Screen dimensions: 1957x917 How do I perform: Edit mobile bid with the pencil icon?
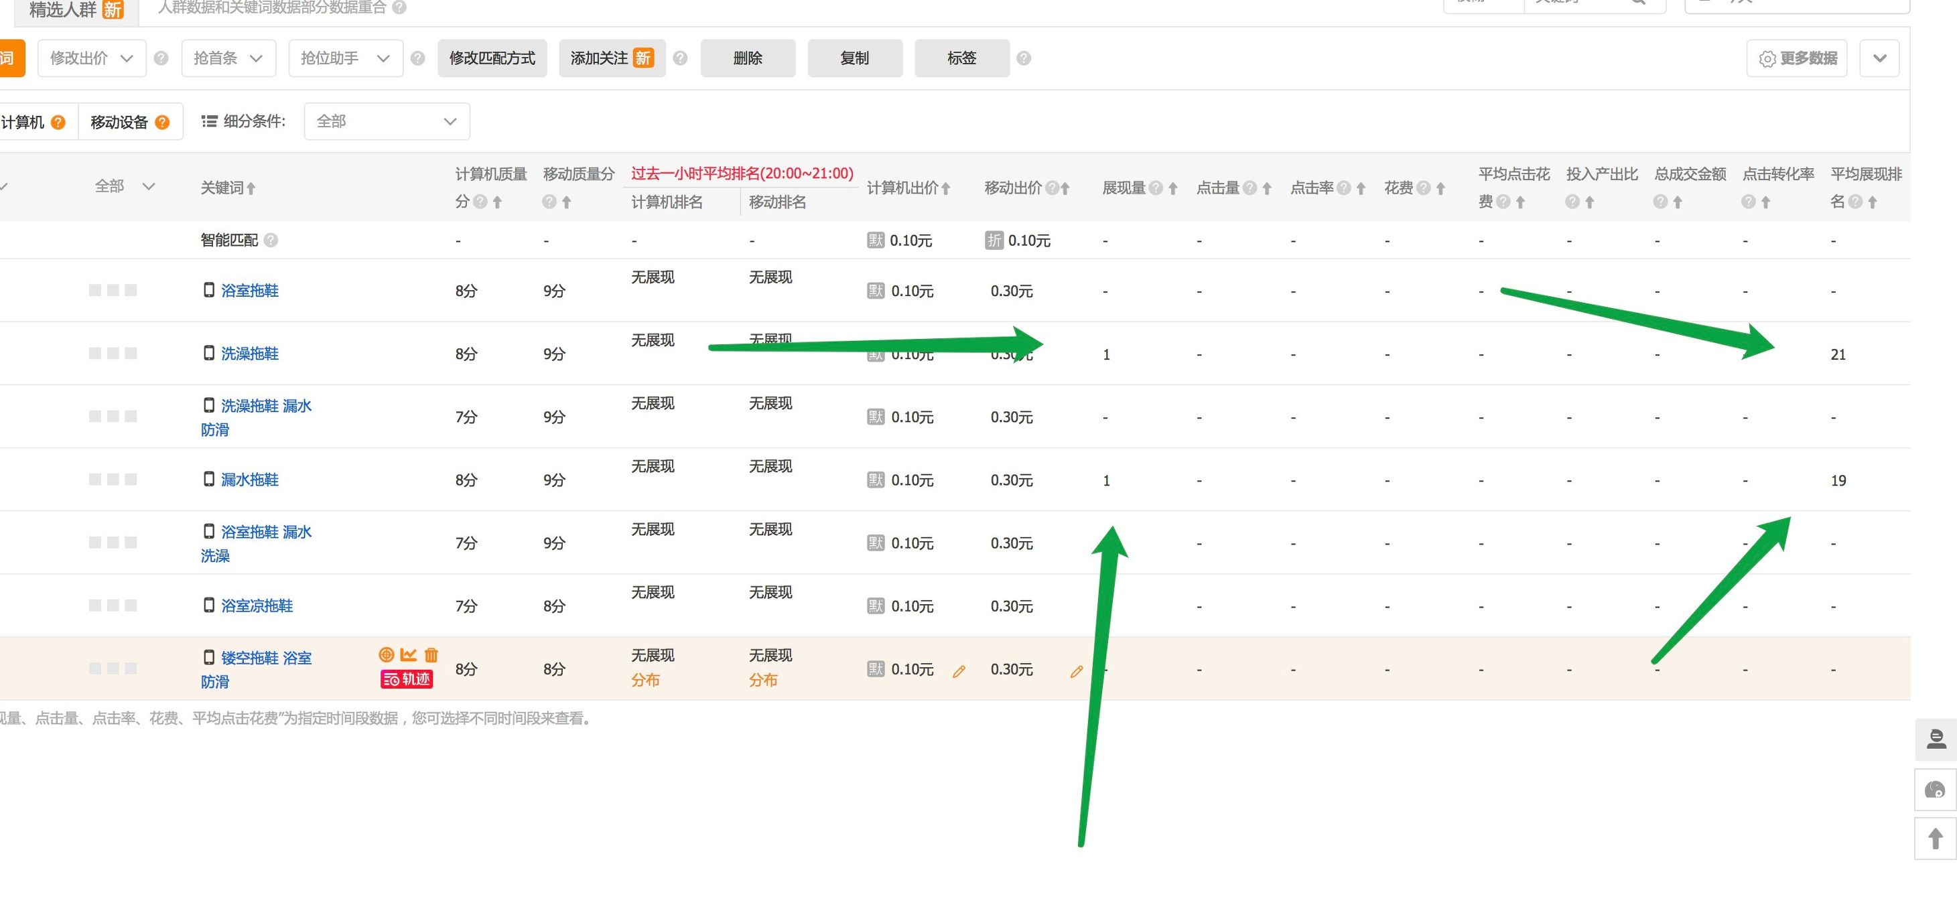[x=1077, y=672]
